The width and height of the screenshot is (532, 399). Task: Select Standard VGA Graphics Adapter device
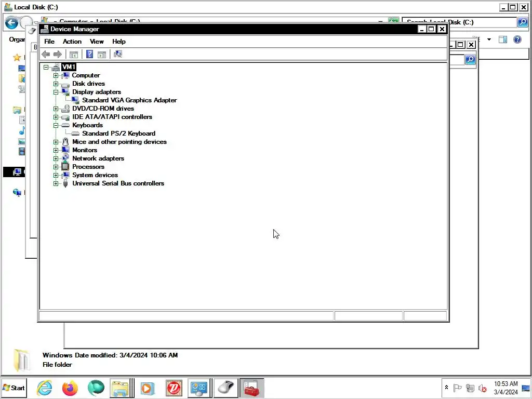pos(129,100)
